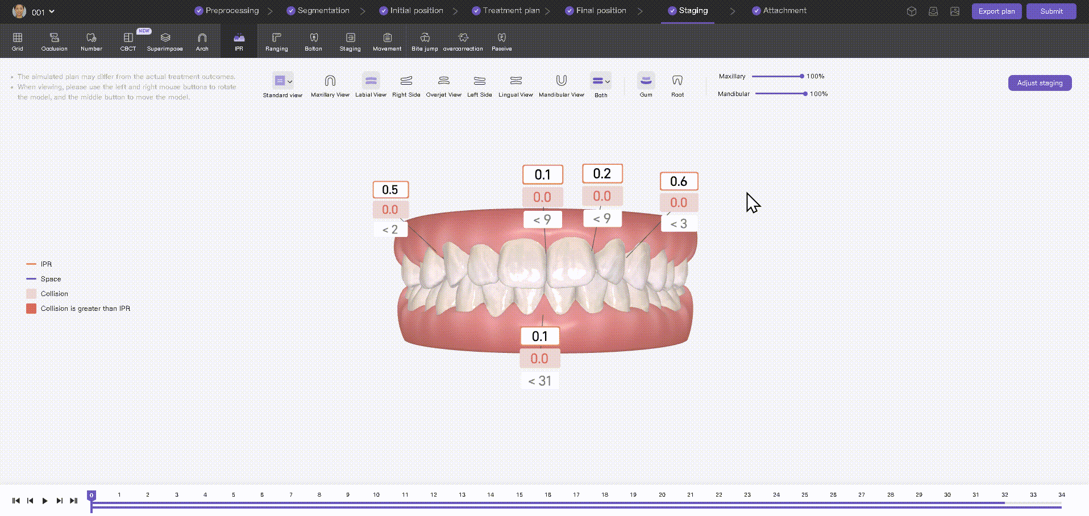The width and height of the screenshot is (1089, 516).
Task: Step back one stage
Action: pos(30,501)
